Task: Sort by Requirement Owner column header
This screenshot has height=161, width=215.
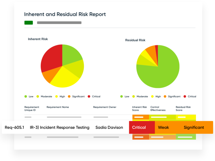Action: pyautogui.click(x=105, y=107)
